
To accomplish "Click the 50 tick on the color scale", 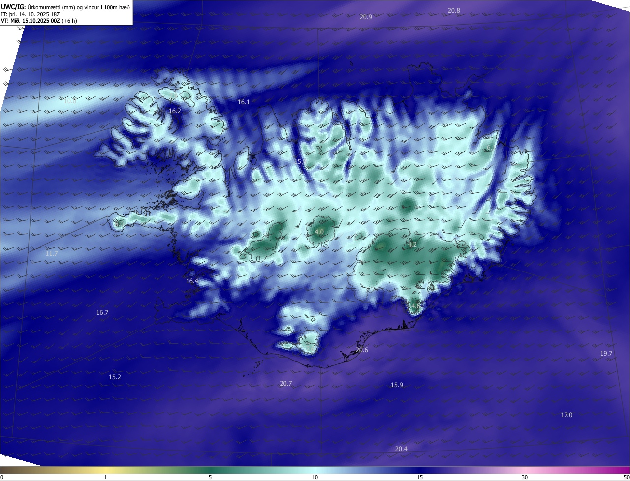I will pos(627,478).
